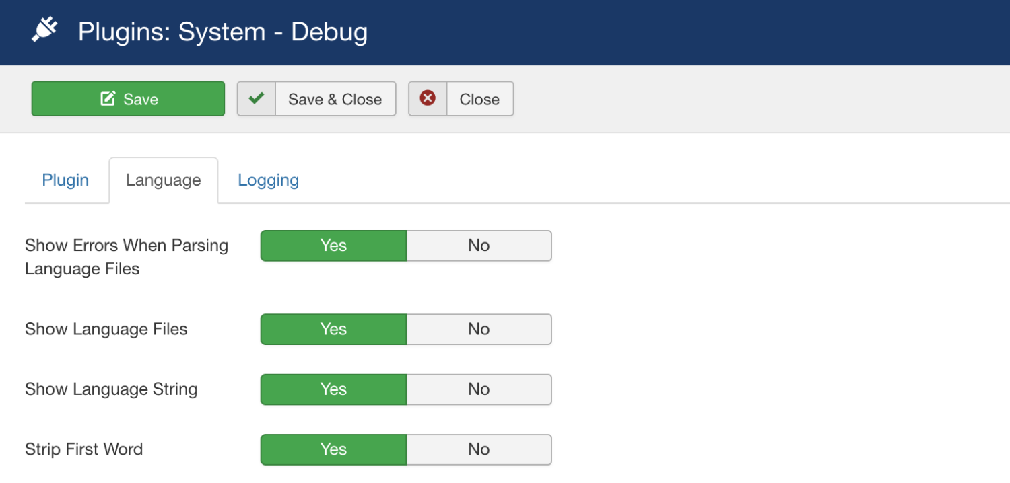Screen dimensions: 1010x483
Task: Select the Language tab
Action: pos(164,180)
